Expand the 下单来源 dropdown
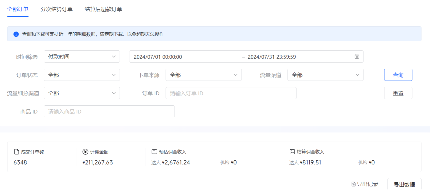The image size is (430, 192). 204,75
